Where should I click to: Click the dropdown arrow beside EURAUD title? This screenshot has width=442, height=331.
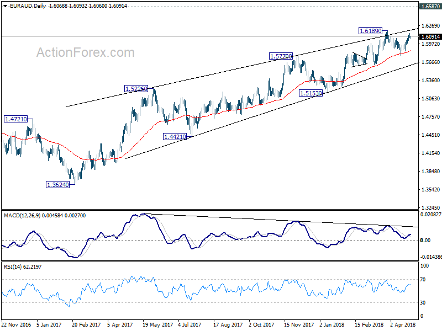(x=5, y=6)
